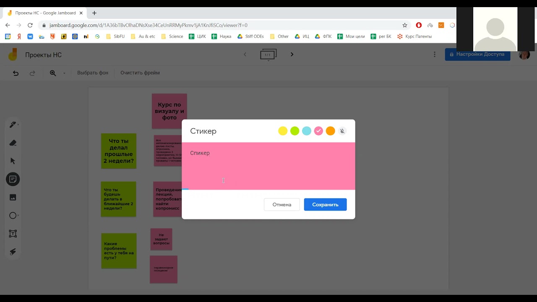Click the Redo arrow
The height and width of the screenshot is (302, 537).
point(32,73)
